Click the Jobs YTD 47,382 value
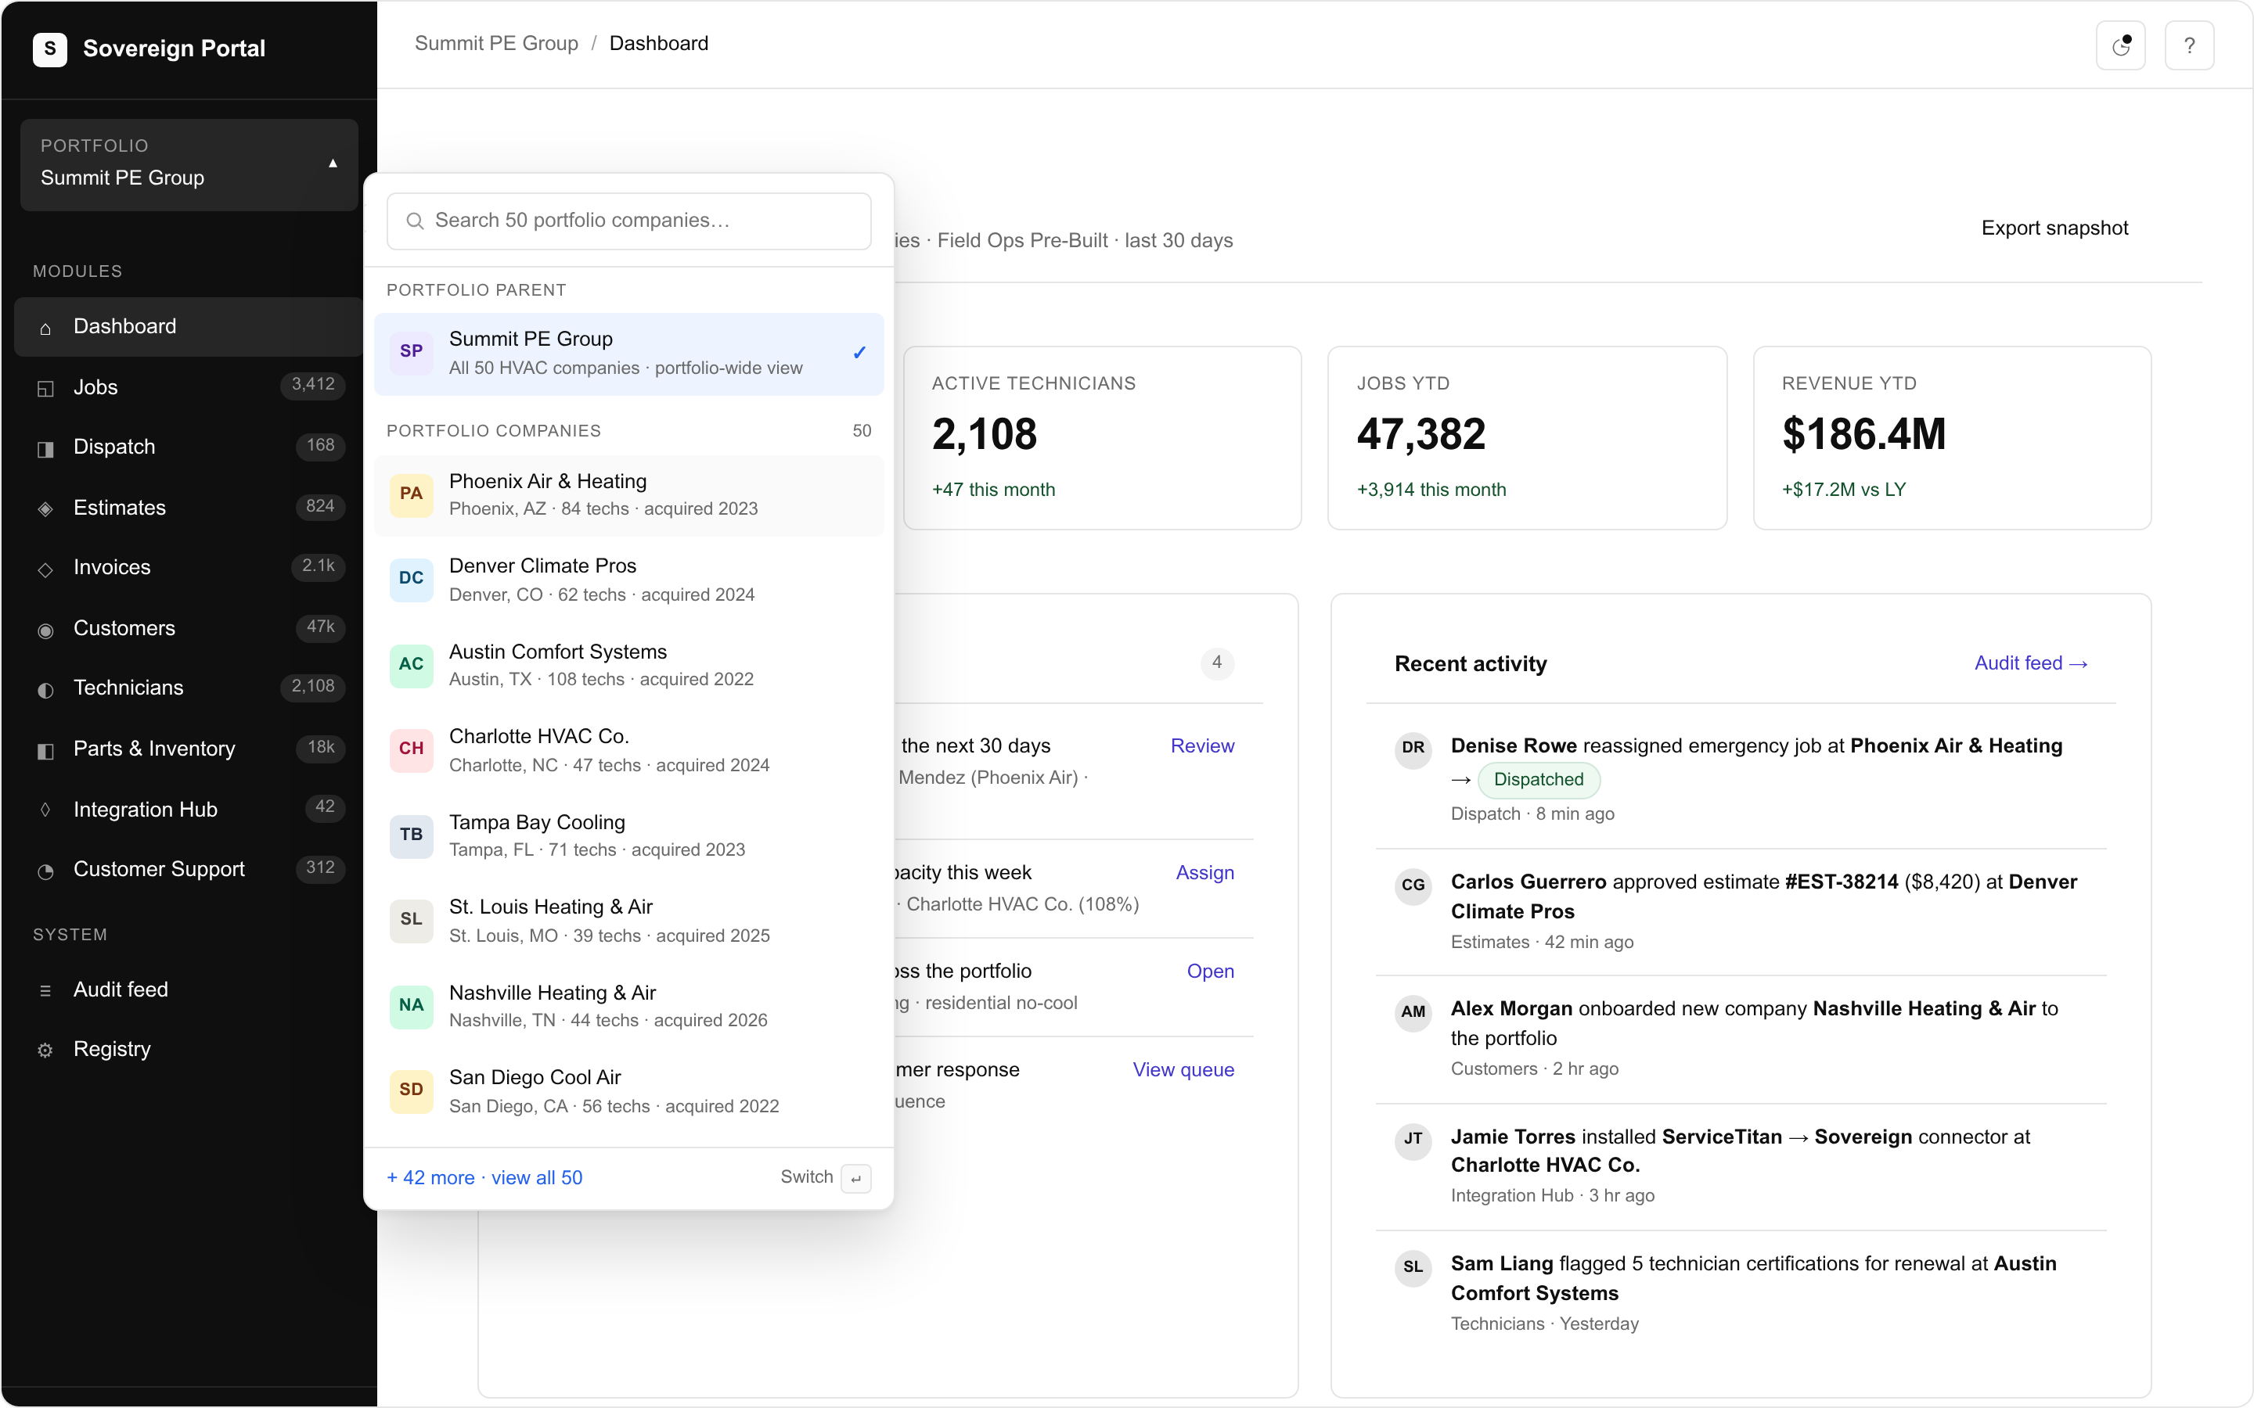2254x1408 pixels. point(1421,435)
